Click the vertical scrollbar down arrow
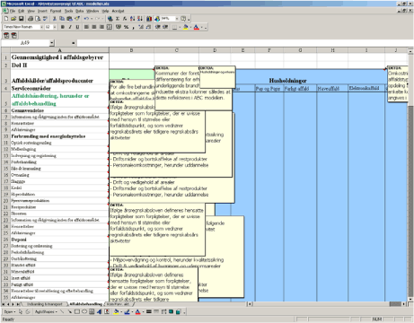414x323 pixels. point(410,299)
